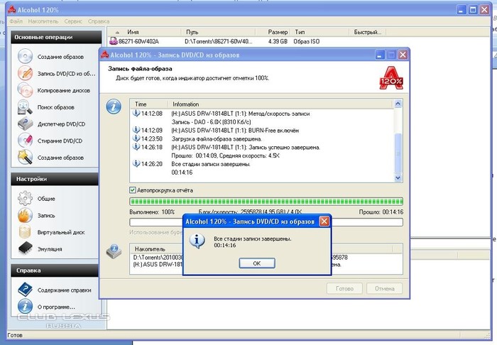The image size is (497, 345).
Task: Open Виртуальный диск settings
Action: pyautogui.click(x=60, y=232)
